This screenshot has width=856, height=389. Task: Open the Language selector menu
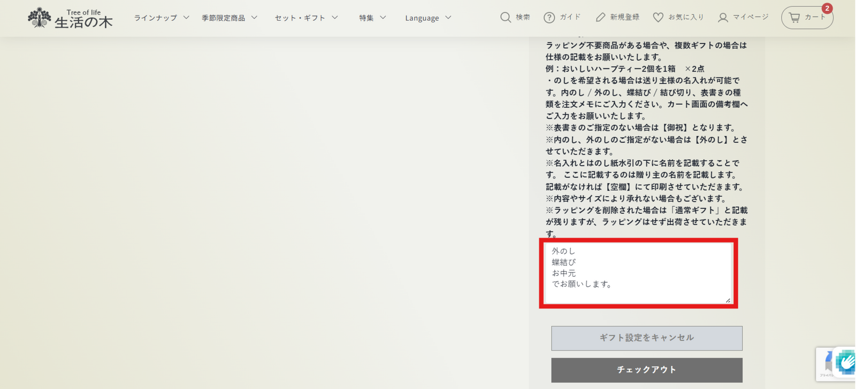pos(427,18)
